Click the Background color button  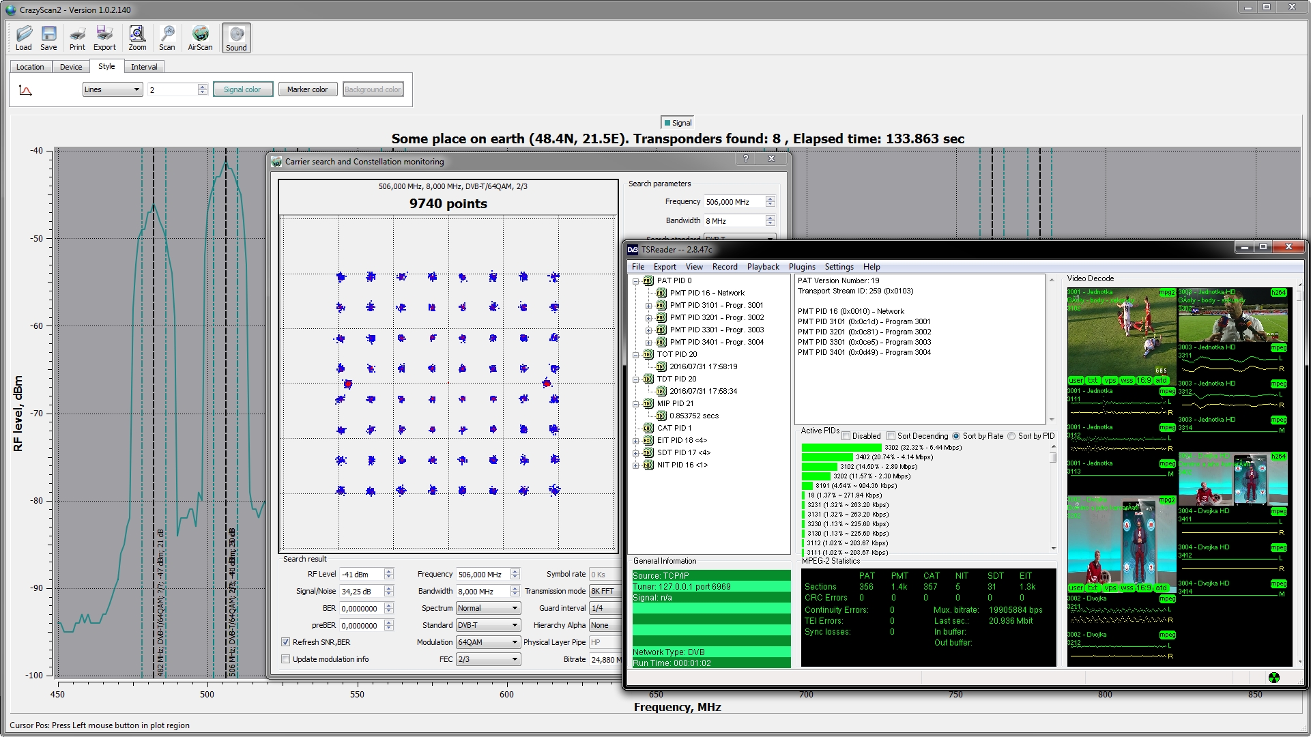[373, 89]
